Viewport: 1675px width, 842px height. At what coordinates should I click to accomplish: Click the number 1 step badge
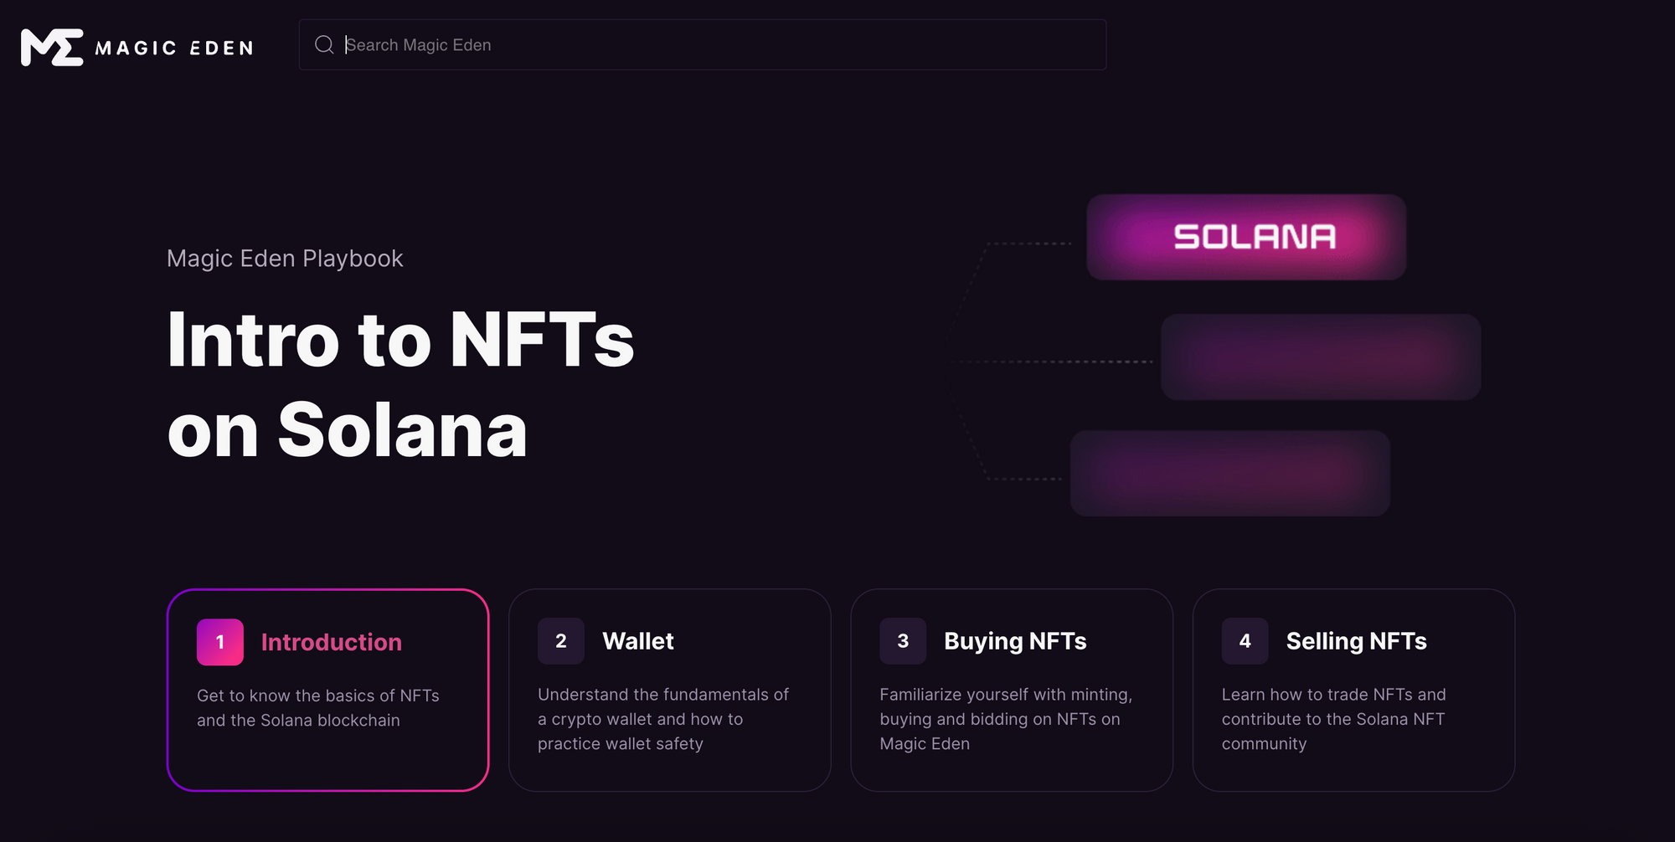point(220,642)
